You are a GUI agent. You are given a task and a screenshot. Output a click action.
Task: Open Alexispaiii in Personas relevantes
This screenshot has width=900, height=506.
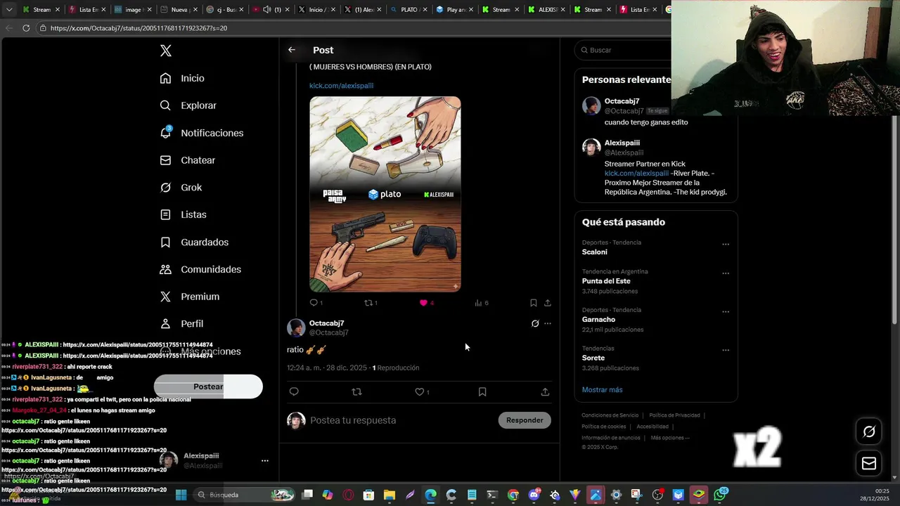622,143
